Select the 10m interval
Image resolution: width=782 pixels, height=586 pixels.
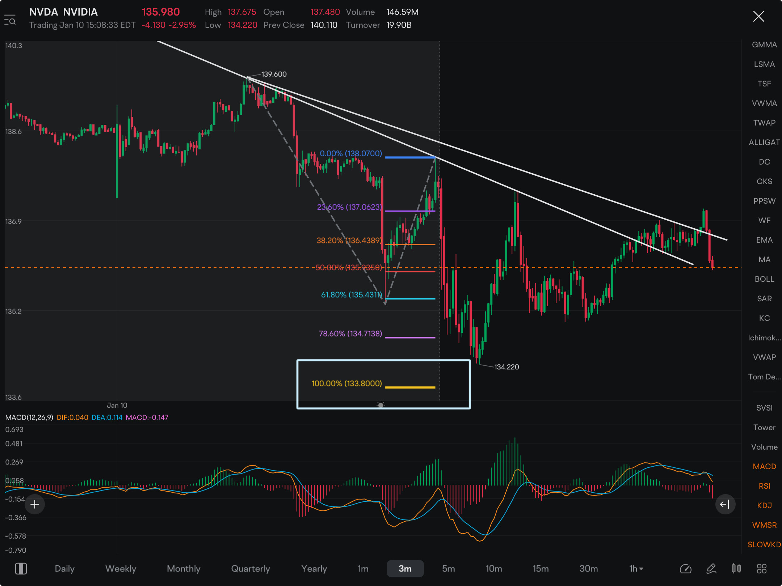coord(494,569)
